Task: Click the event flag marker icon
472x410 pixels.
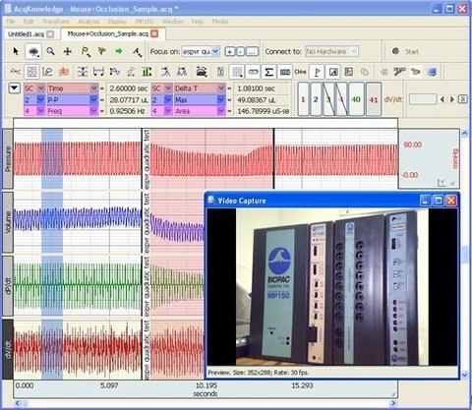Action: (317, 72)
